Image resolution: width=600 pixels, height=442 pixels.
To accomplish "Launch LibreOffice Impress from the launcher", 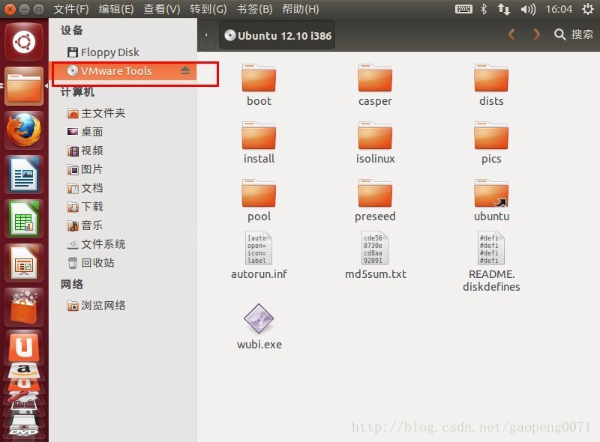I will click(24, 263).
